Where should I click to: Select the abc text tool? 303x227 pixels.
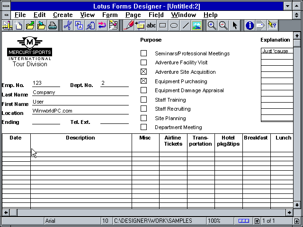tap(151, 26)
